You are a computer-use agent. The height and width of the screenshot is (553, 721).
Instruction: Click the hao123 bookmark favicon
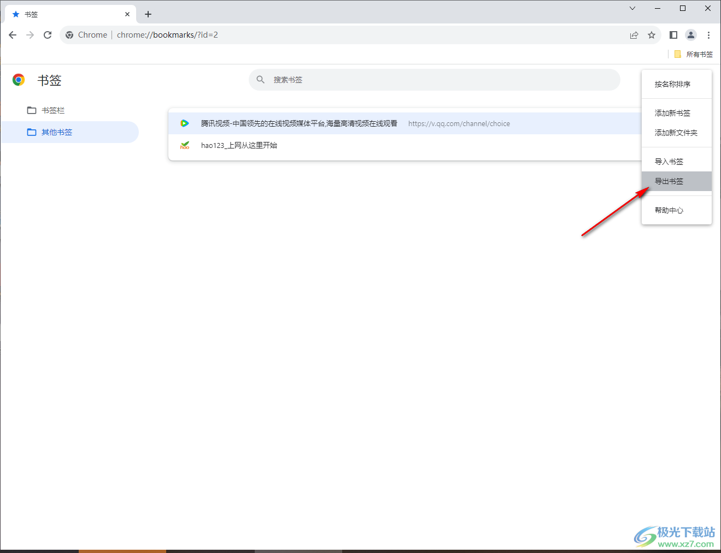185,145
